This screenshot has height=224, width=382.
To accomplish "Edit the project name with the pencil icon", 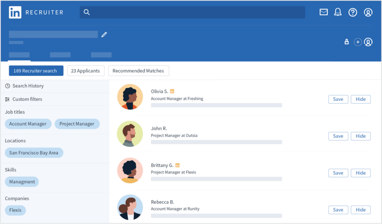I will [x=104, y=34].
